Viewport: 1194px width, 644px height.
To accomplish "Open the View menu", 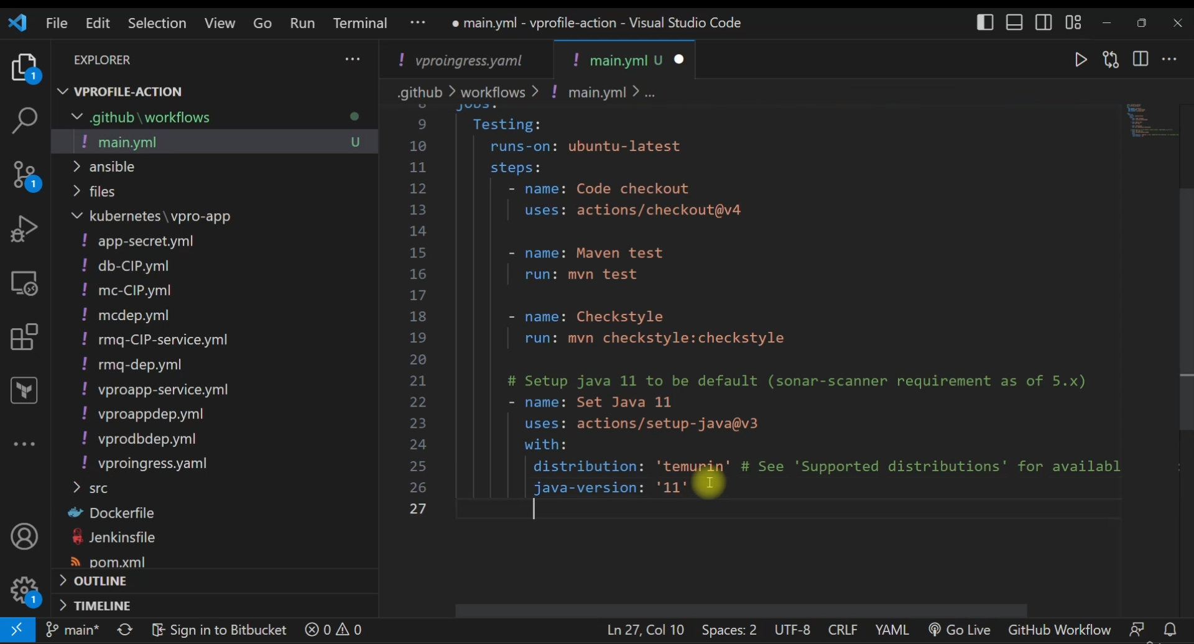I will tap(220, 24).
